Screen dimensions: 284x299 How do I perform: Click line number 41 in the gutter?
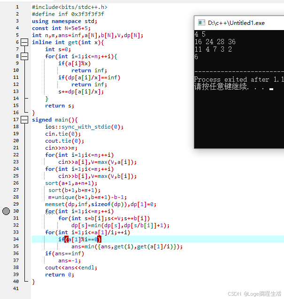tap(16, 289)
